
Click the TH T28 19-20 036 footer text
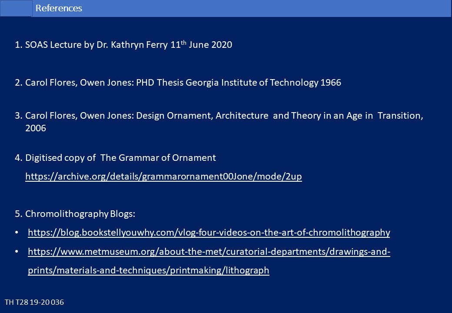click(34, 302)
